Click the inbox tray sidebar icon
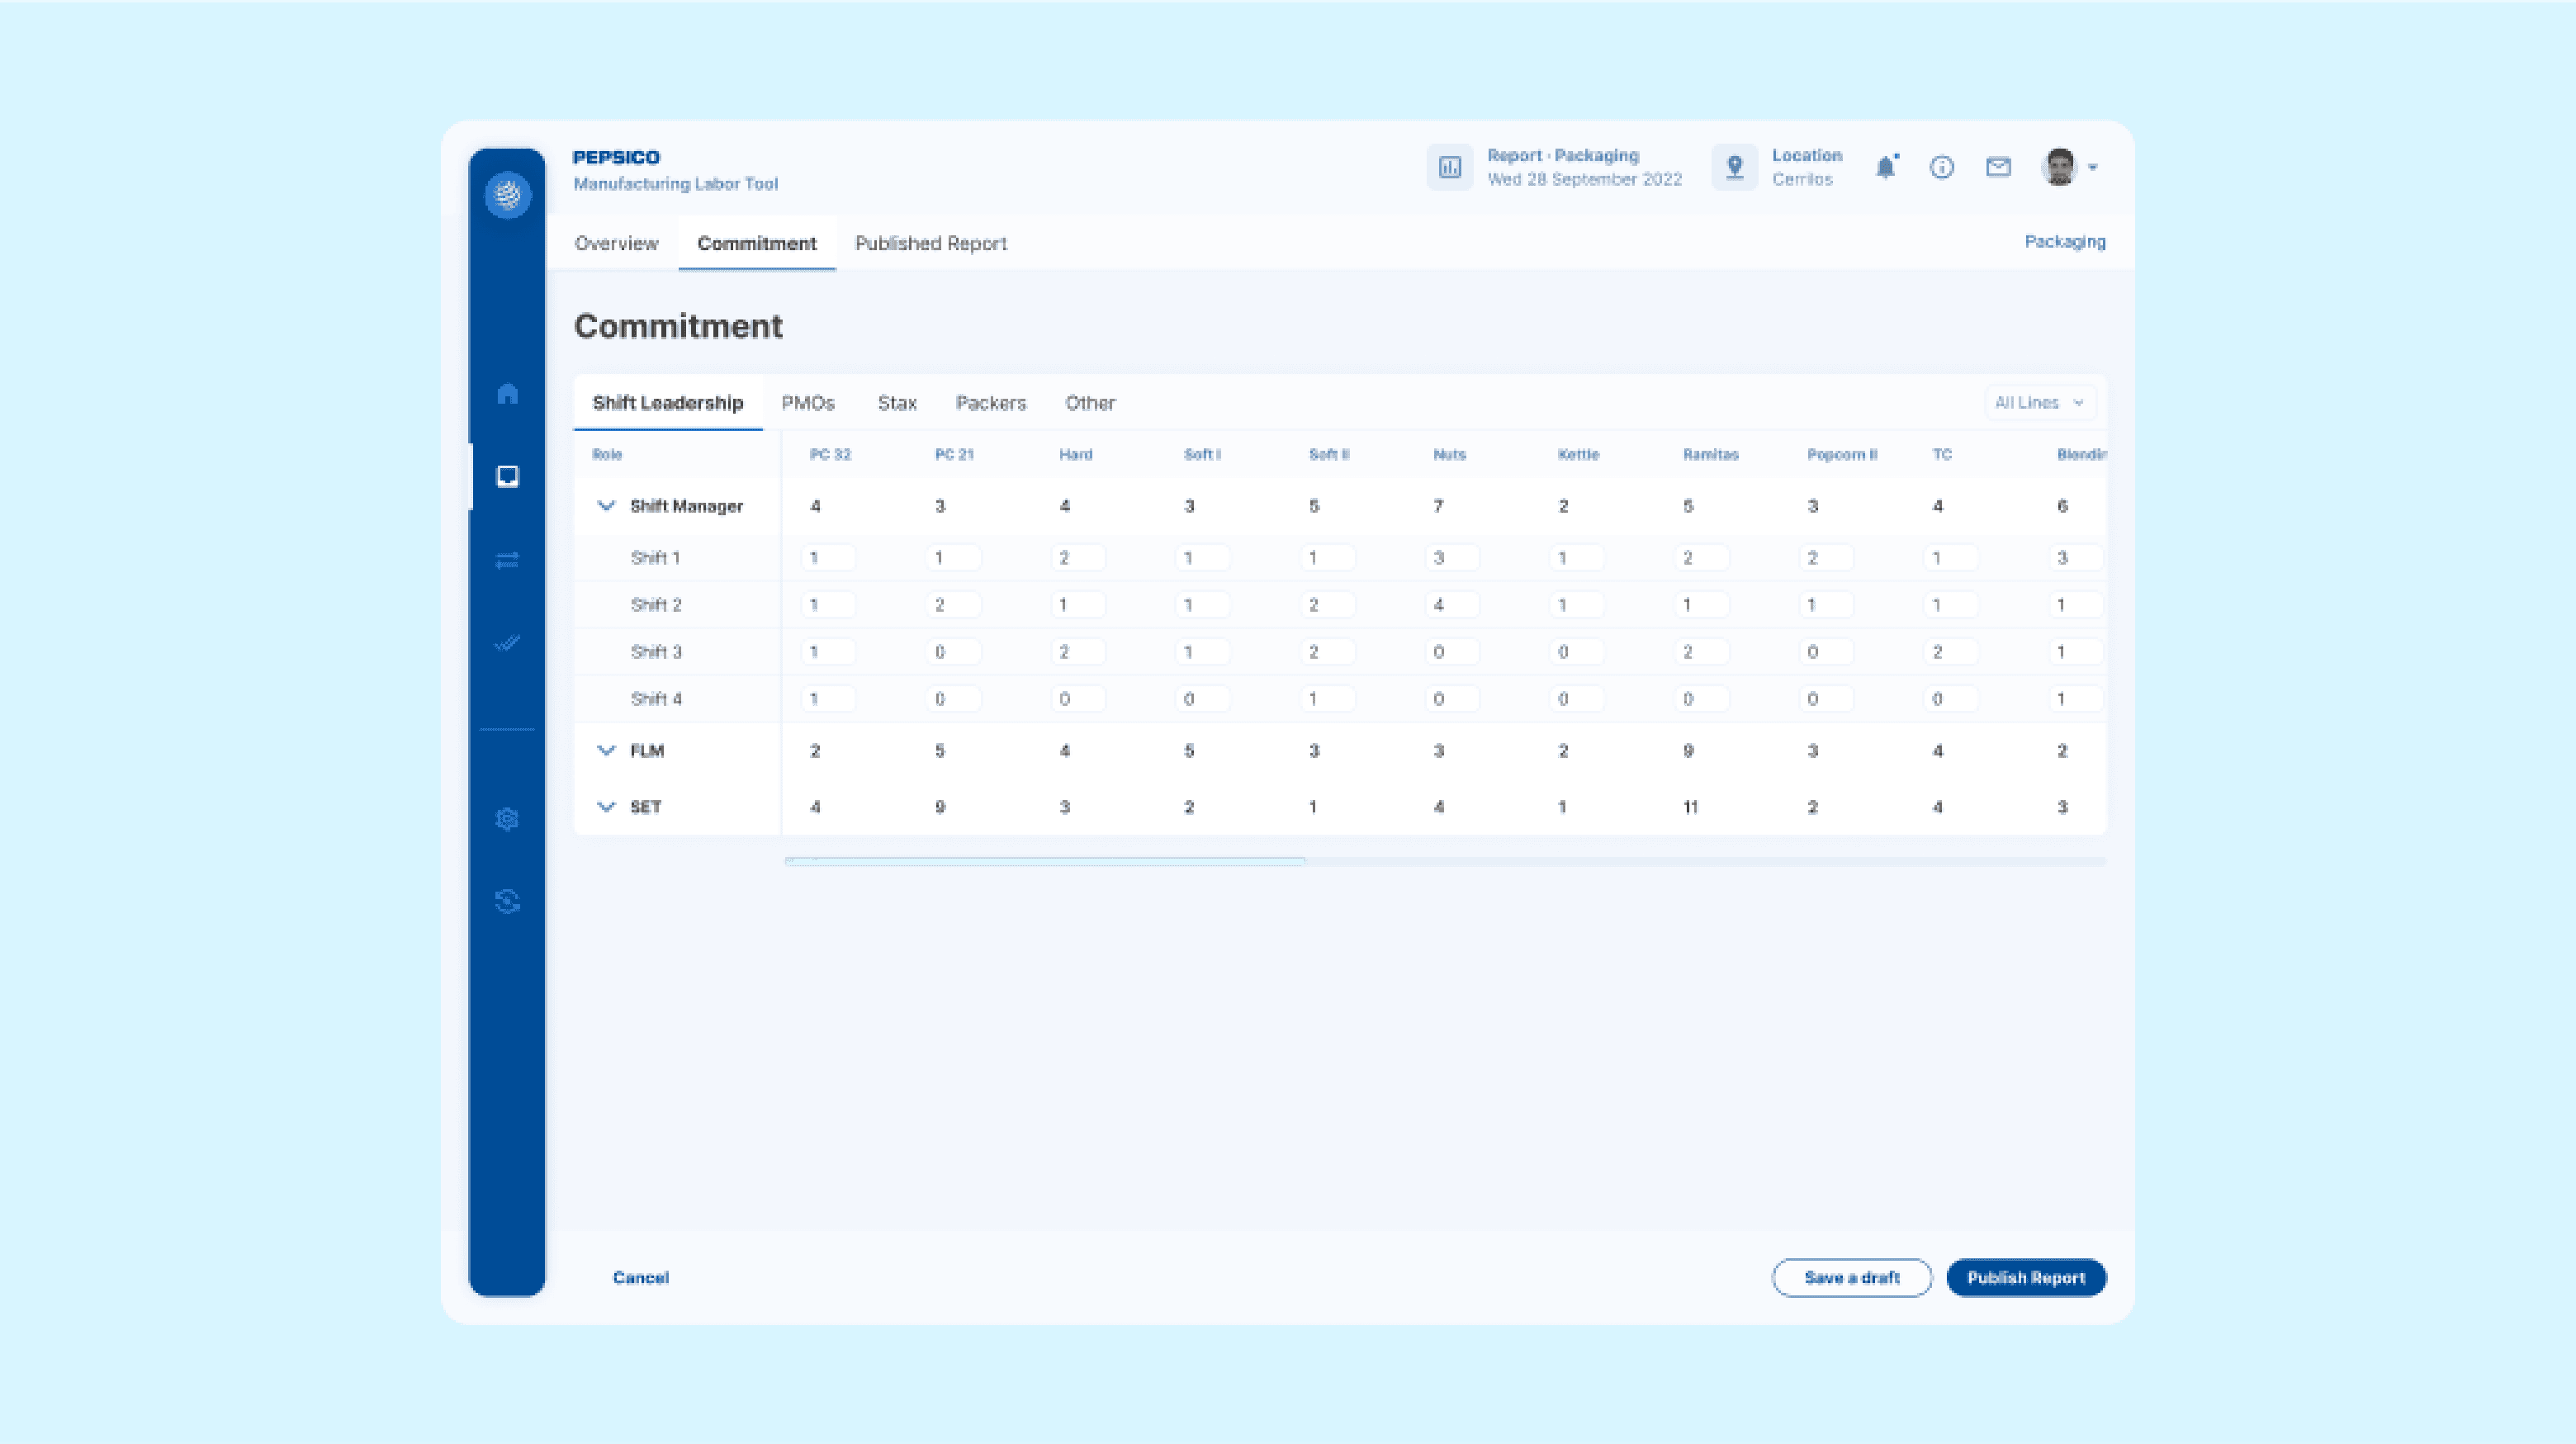The width and height of the screenshot is (2576, 1444). [x=507, y=476]
